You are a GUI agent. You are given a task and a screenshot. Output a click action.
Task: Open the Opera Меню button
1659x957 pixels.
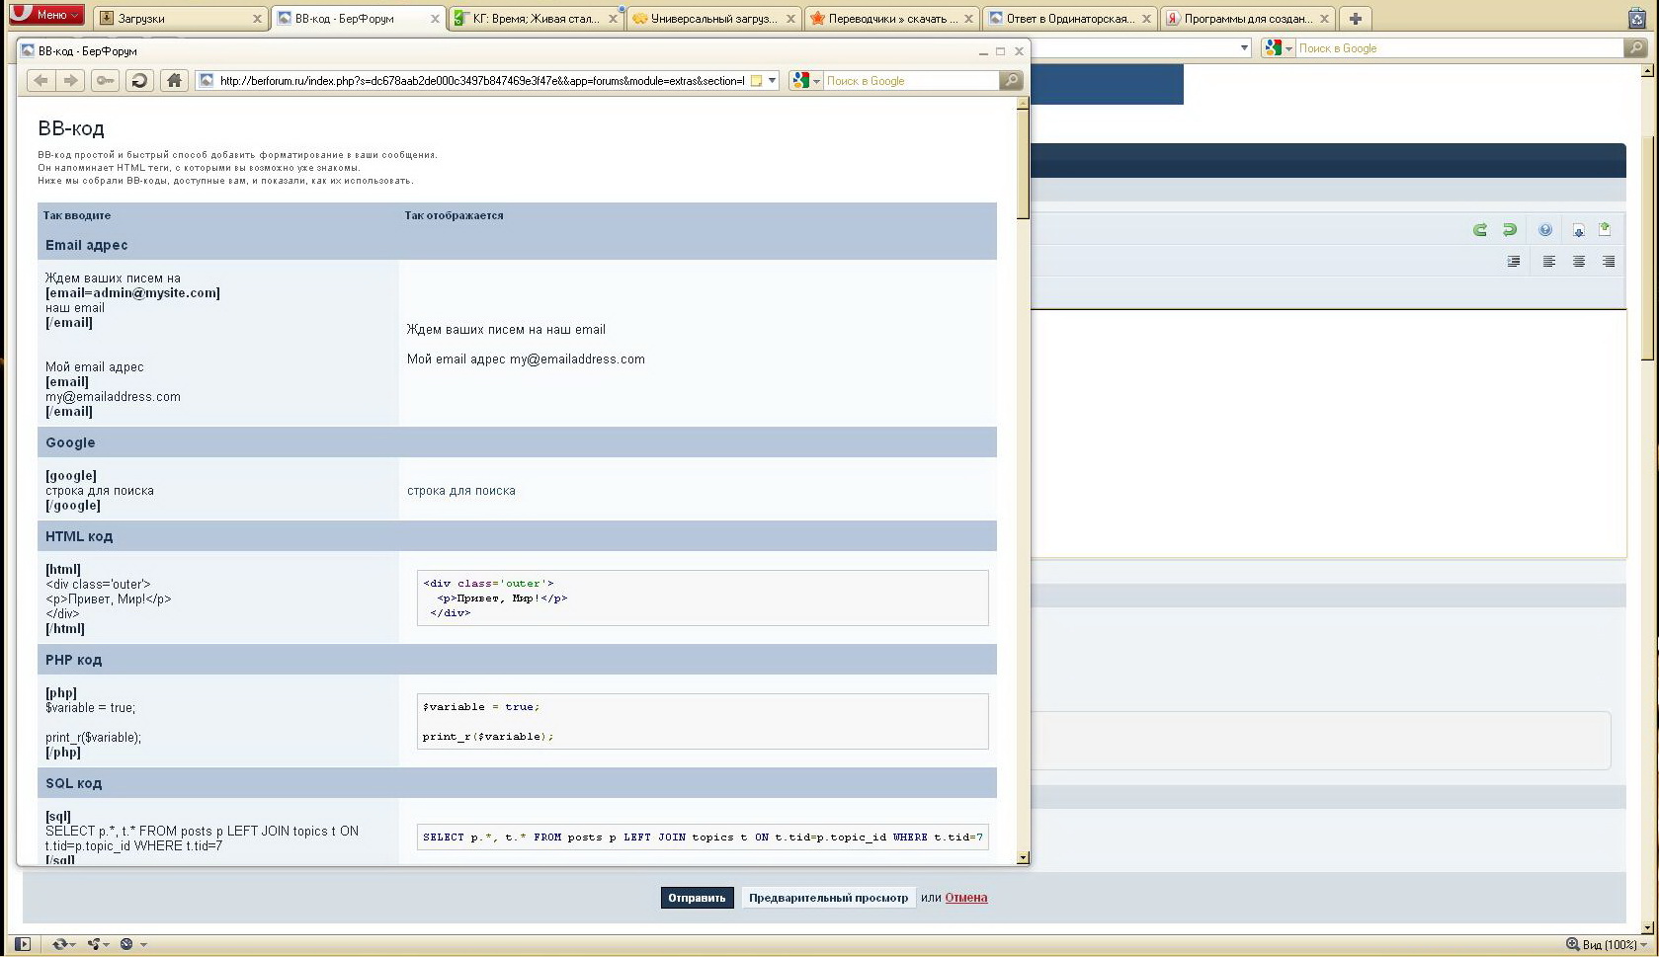[x=45, y=14]
